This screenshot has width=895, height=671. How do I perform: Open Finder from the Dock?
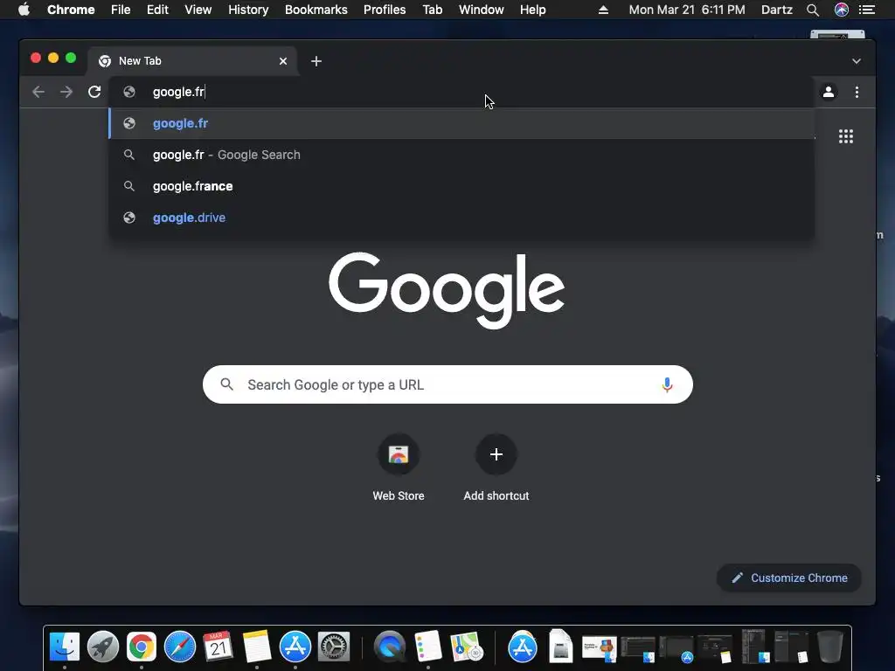click(x=65, y=647)
